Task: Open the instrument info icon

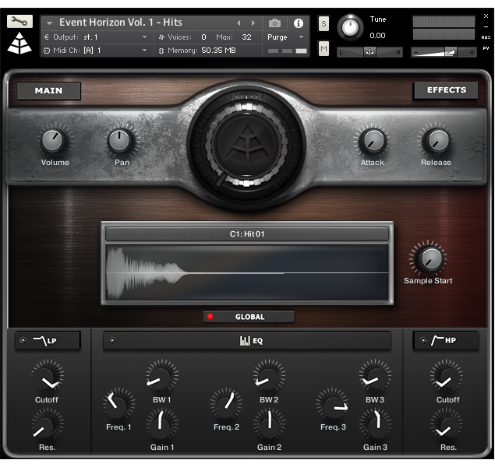Action: tap(299, 23)
